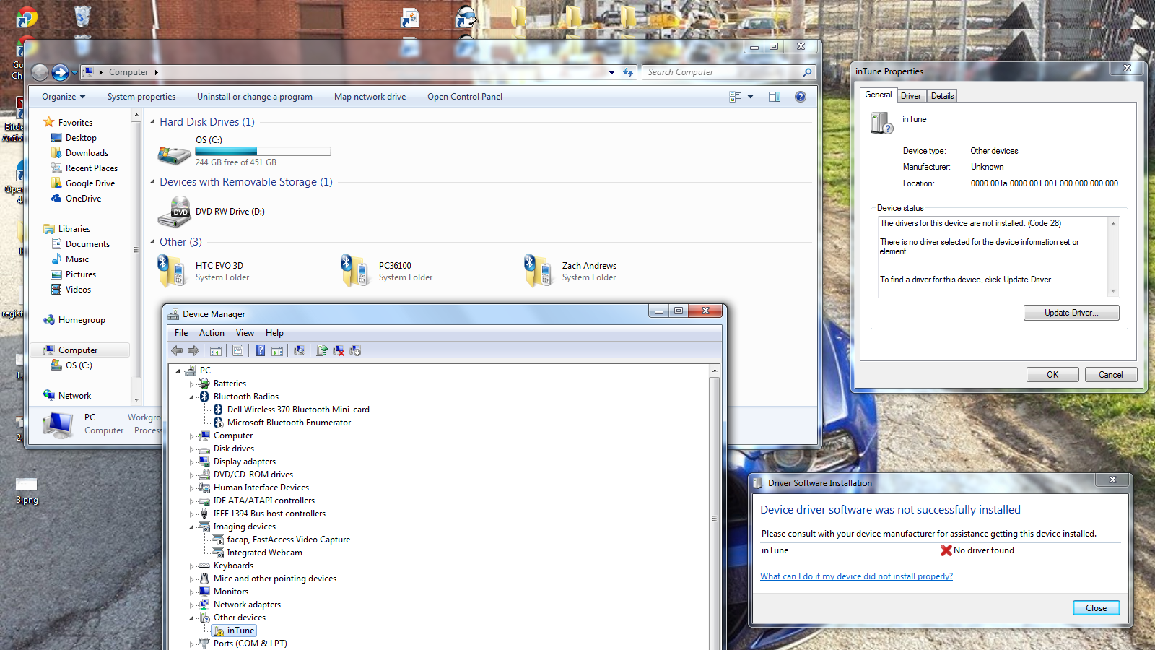The height and width of the screenshot is (650, 1155).
Task: Expand the Display adapters node
Action: [x=192, y=462]
